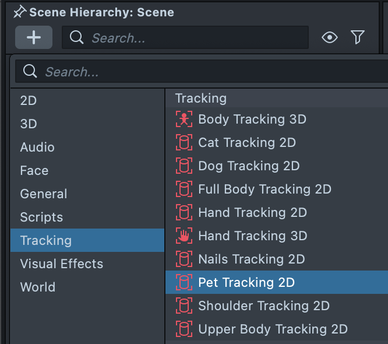
Task: Click the Dog Tracking 2D icon
Action: click(x=184, y=166)
